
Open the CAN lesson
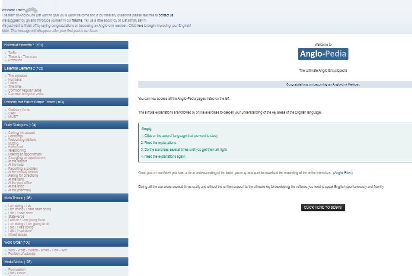(12, 113)
